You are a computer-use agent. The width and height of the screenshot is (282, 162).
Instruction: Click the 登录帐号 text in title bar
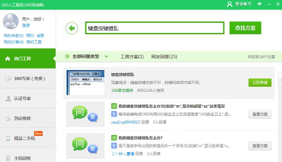click(243, 4)
